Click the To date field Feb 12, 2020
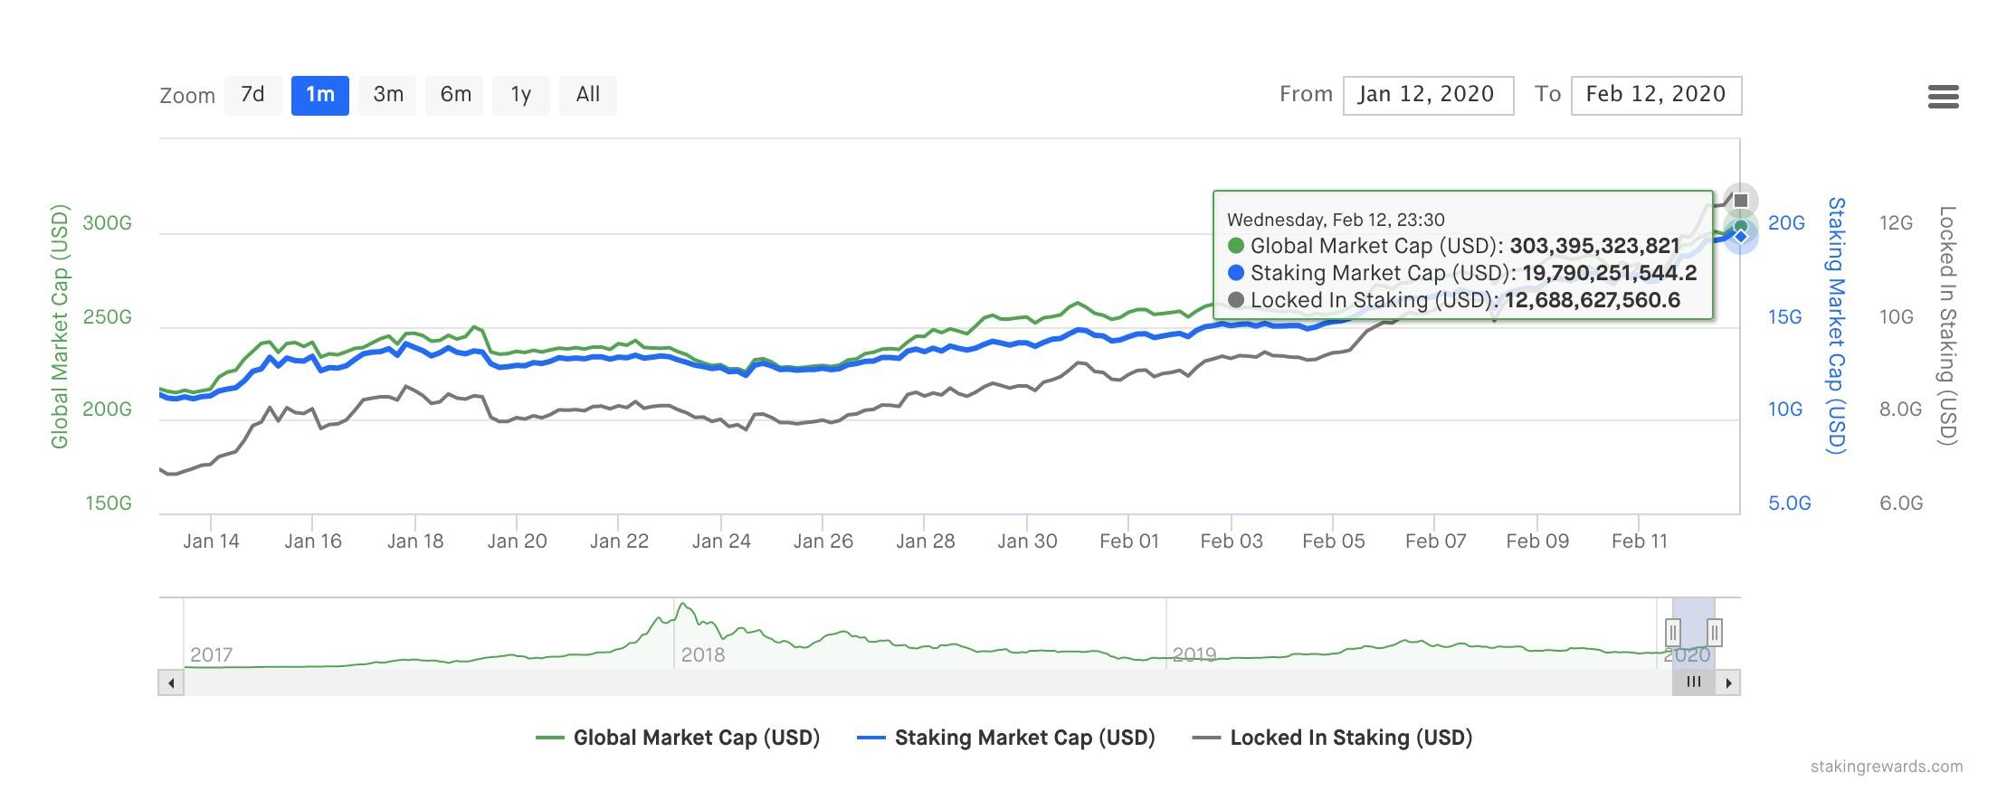The height and width of the screenshot is (790, 2007). [1656, 95]
